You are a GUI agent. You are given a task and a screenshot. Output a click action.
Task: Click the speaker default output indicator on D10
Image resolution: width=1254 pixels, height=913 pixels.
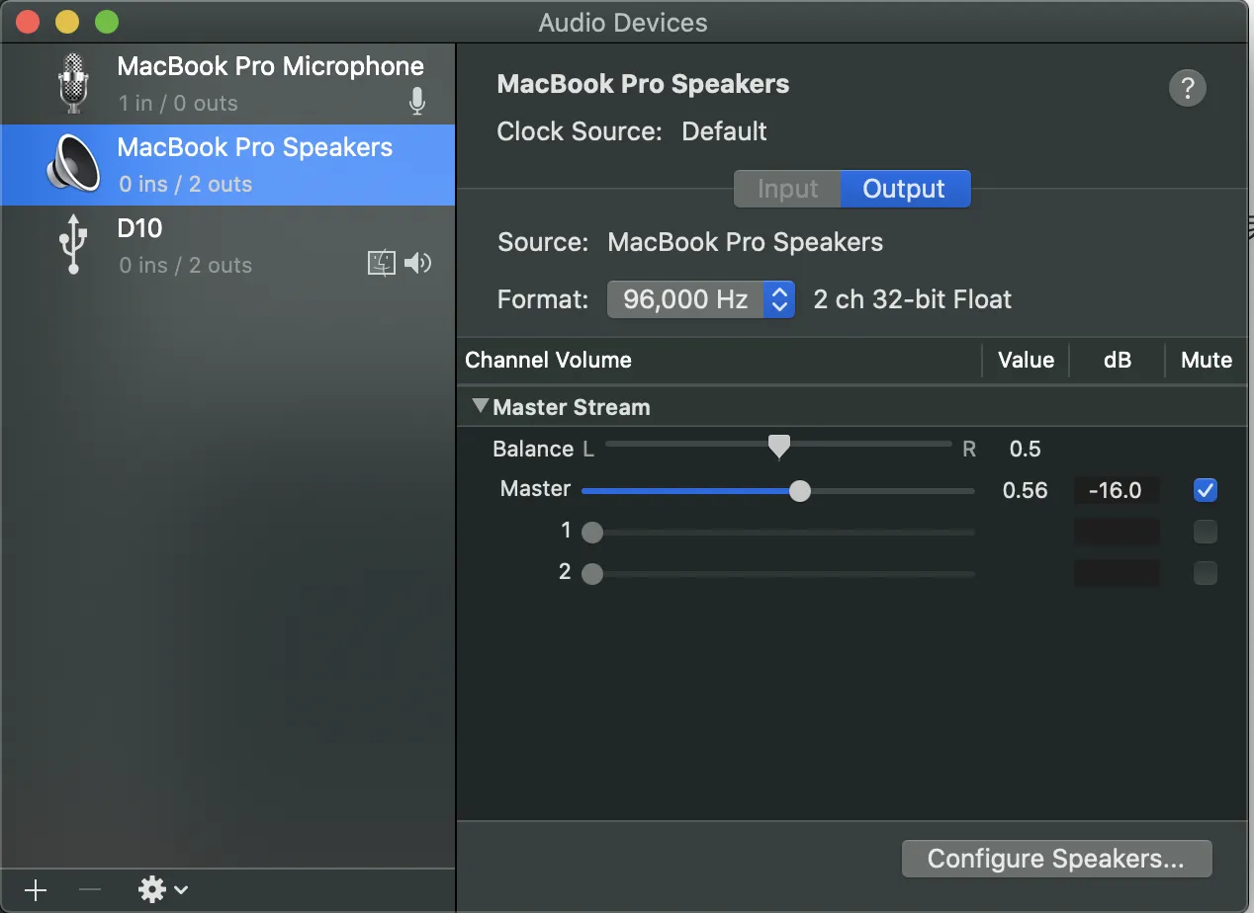(x=418, y=263)
